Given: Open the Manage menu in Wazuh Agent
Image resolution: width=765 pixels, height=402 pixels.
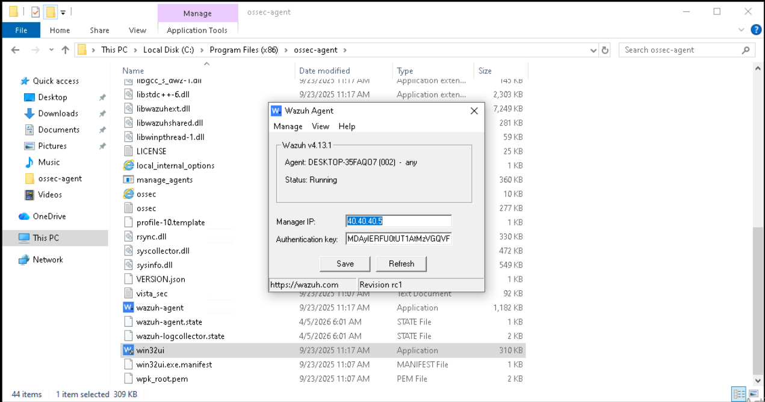Looking at the screenshot, I should click(x=288, y=126).
